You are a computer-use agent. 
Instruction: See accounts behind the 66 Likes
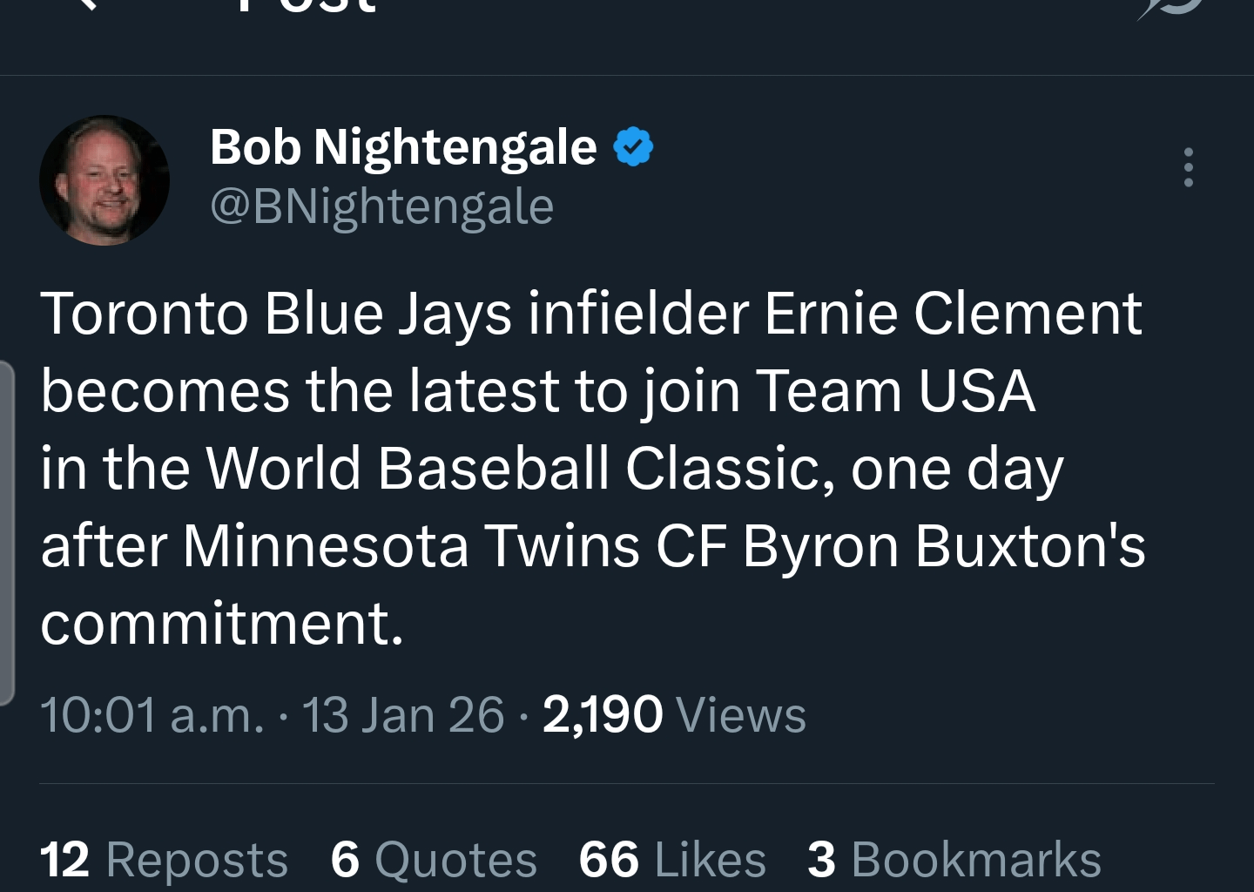tap(671, 860)
